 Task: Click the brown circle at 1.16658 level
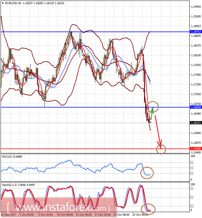click(152, 107)
